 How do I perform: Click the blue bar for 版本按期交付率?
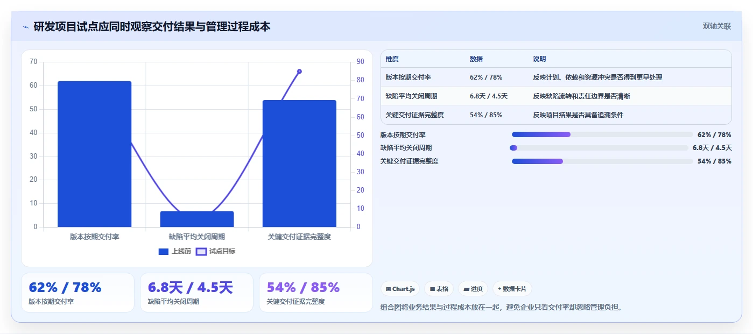tap(95, 154)
